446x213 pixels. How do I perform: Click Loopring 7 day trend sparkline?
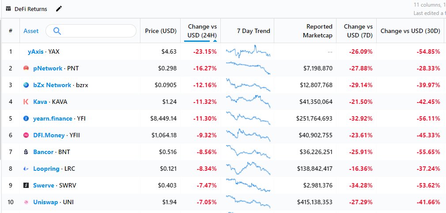click(248, 169)
